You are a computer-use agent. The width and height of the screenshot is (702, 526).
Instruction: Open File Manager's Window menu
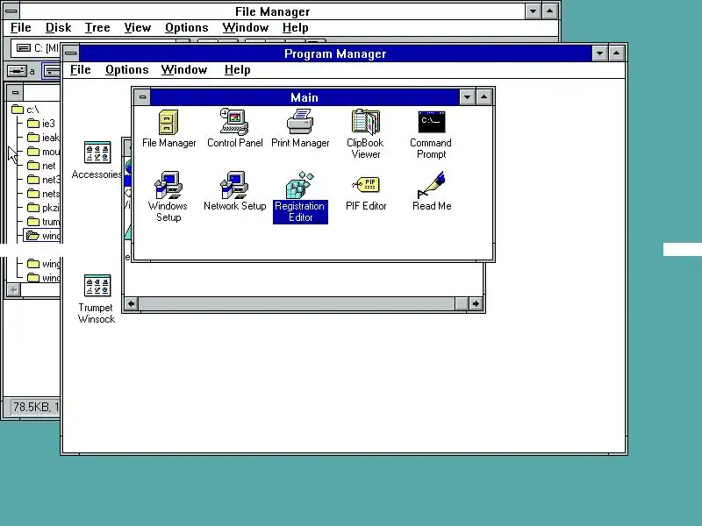(246, 28)
